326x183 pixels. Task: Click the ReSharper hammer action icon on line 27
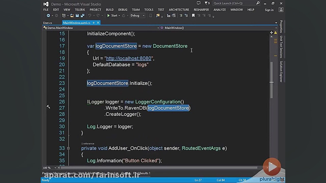(x=48, y=107)
